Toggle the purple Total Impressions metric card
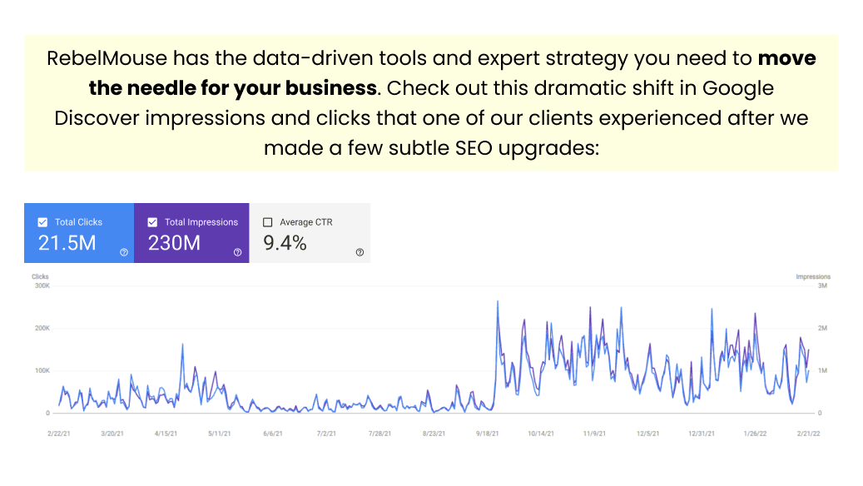This screenshot has width=863, height=486. [x=191, y=233]
